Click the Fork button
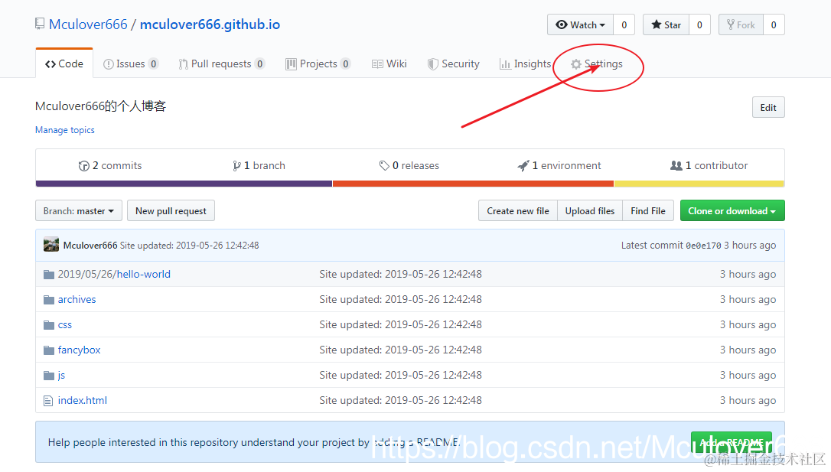 coord(741,25)
